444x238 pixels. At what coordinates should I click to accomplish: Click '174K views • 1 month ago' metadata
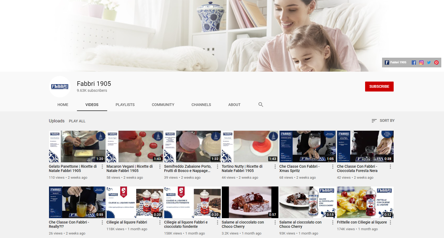coord(357,229)
